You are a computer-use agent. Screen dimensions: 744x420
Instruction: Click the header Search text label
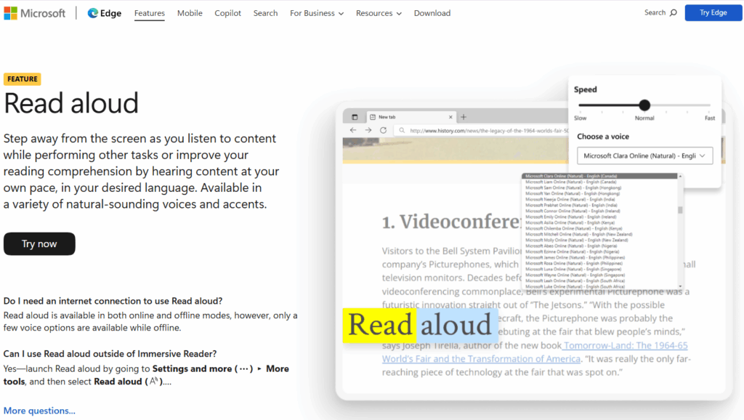655,13
